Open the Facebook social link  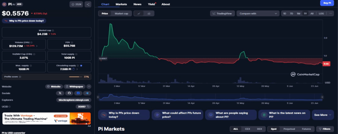(x=78, y=93)
